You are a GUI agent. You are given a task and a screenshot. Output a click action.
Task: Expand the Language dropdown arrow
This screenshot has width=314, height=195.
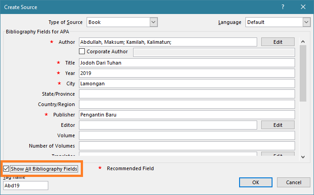click(306, 22)
